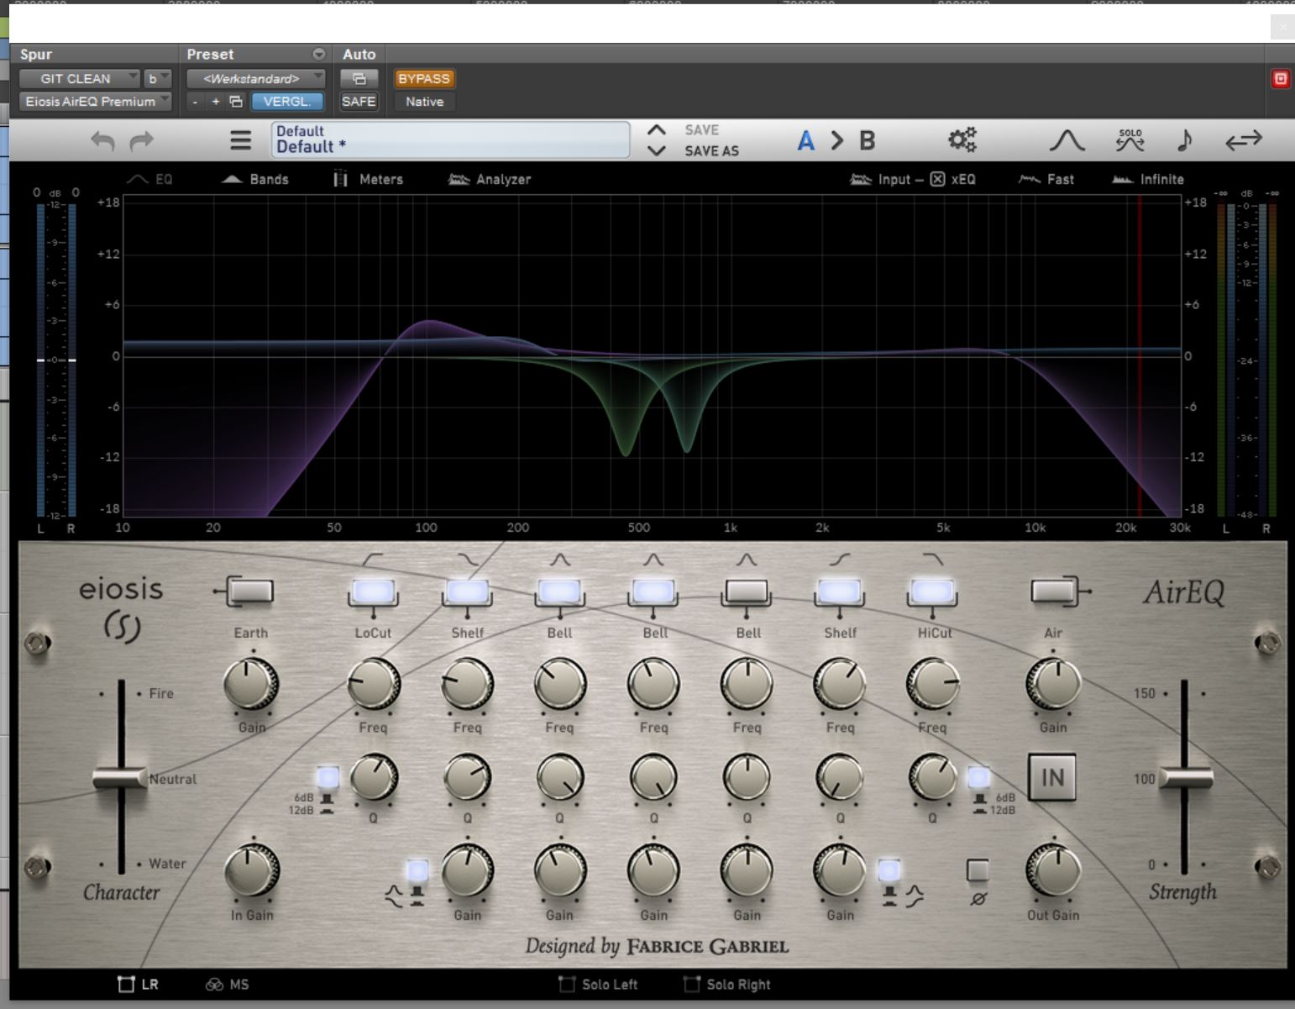Toggle the phase invert checkbox
This screenshot has width=1295, height=1009.
(978, 870)
